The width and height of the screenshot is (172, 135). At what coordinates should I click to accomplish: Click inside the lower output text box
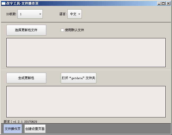(86, 101)
